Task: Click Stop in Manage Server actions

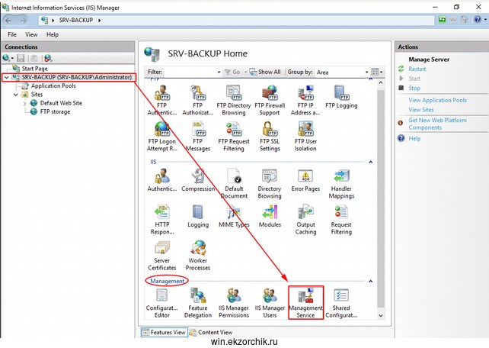Action: (x=414, y=88)
